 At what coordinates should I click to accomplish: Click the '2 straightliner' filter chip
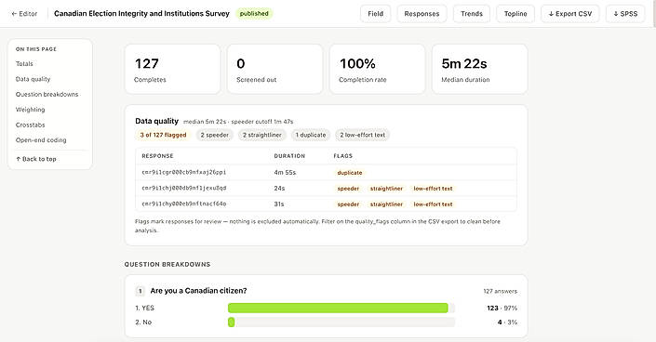point(261,135)
